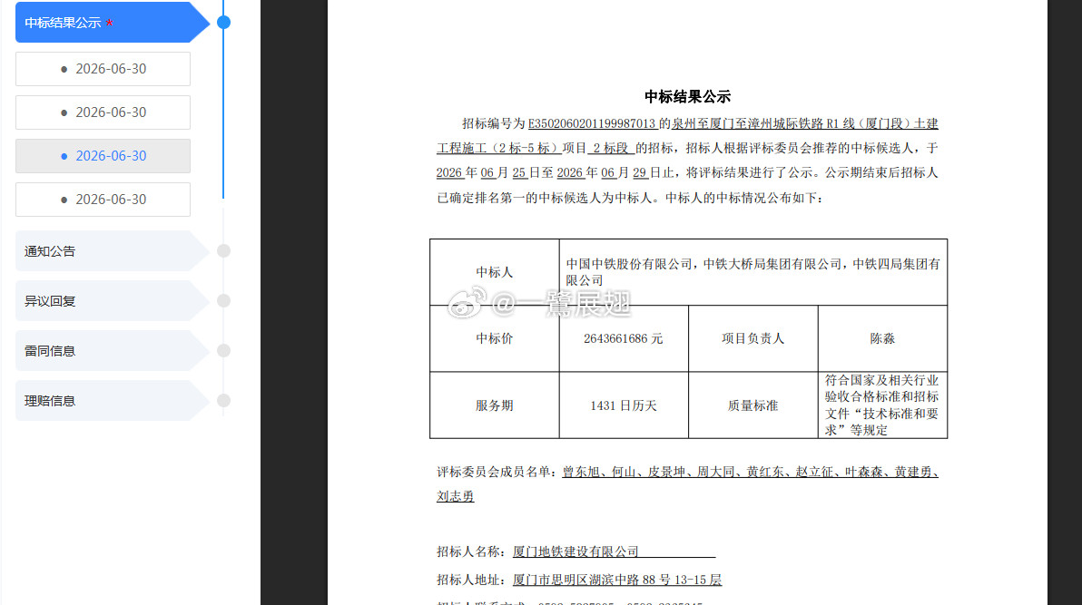Image resolution: width=1082 pixels, height=605 pixels.
Task: Click the blue timeline dot beside 中标结果公示
Action: pyautogui.click(x=223, y=22)
